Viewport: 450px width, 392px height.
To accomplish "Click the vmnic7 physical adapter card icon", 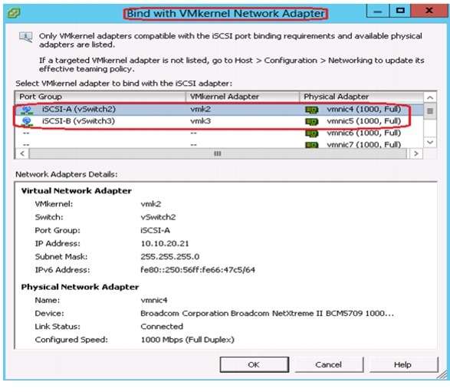I will tap(311, 145).
